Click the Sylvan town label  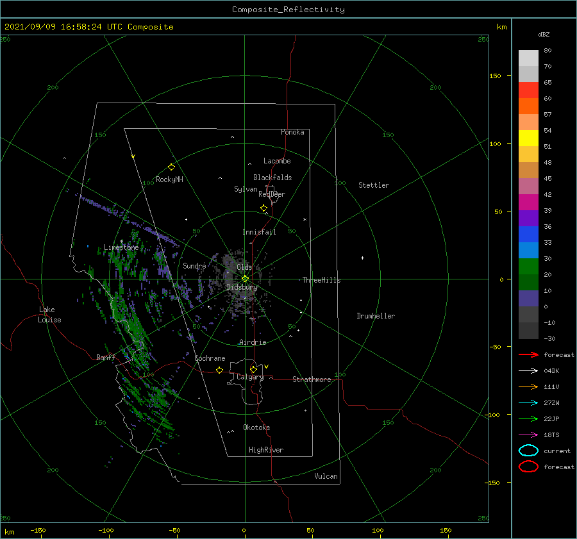point(246,189)
